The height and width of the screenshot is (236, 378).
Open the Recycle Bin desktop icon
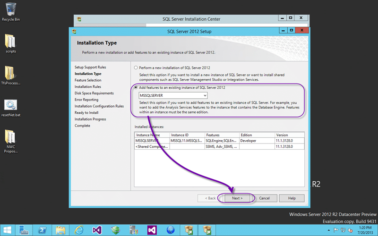pos(10,12)
